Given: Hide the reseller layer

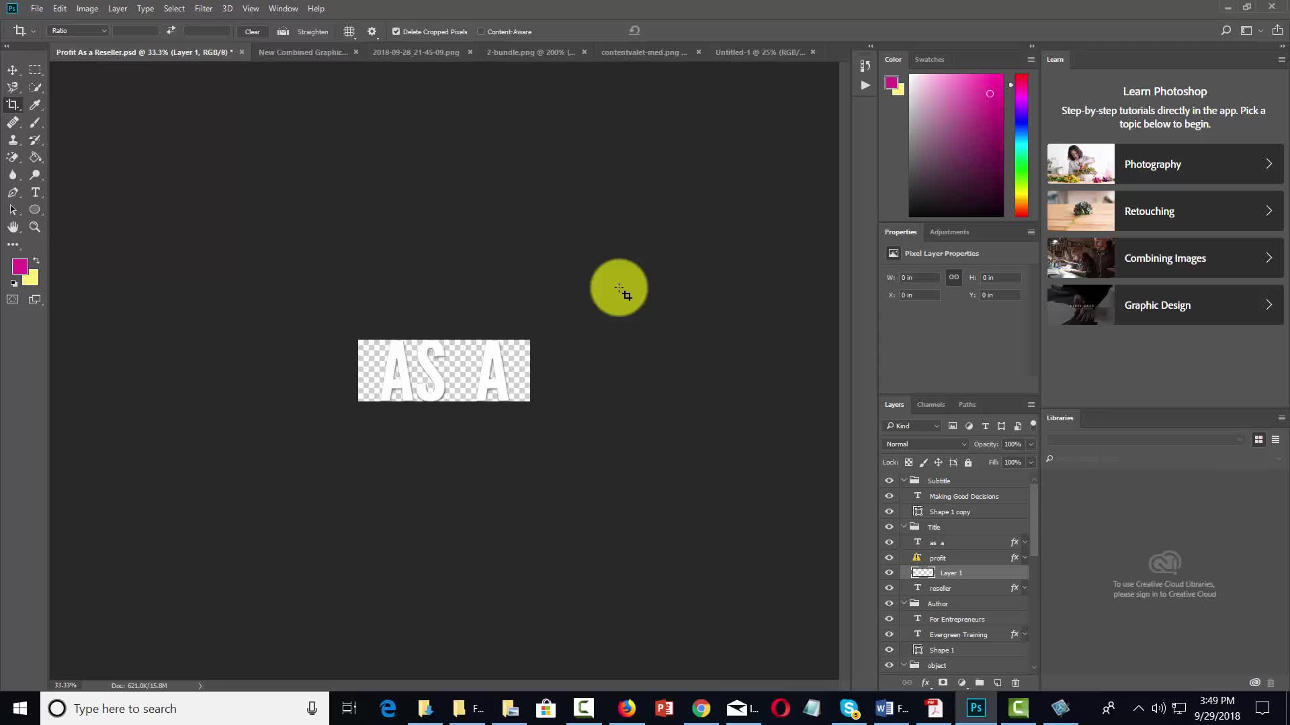Looking at the screenshot, I should (x=889, y=588).
